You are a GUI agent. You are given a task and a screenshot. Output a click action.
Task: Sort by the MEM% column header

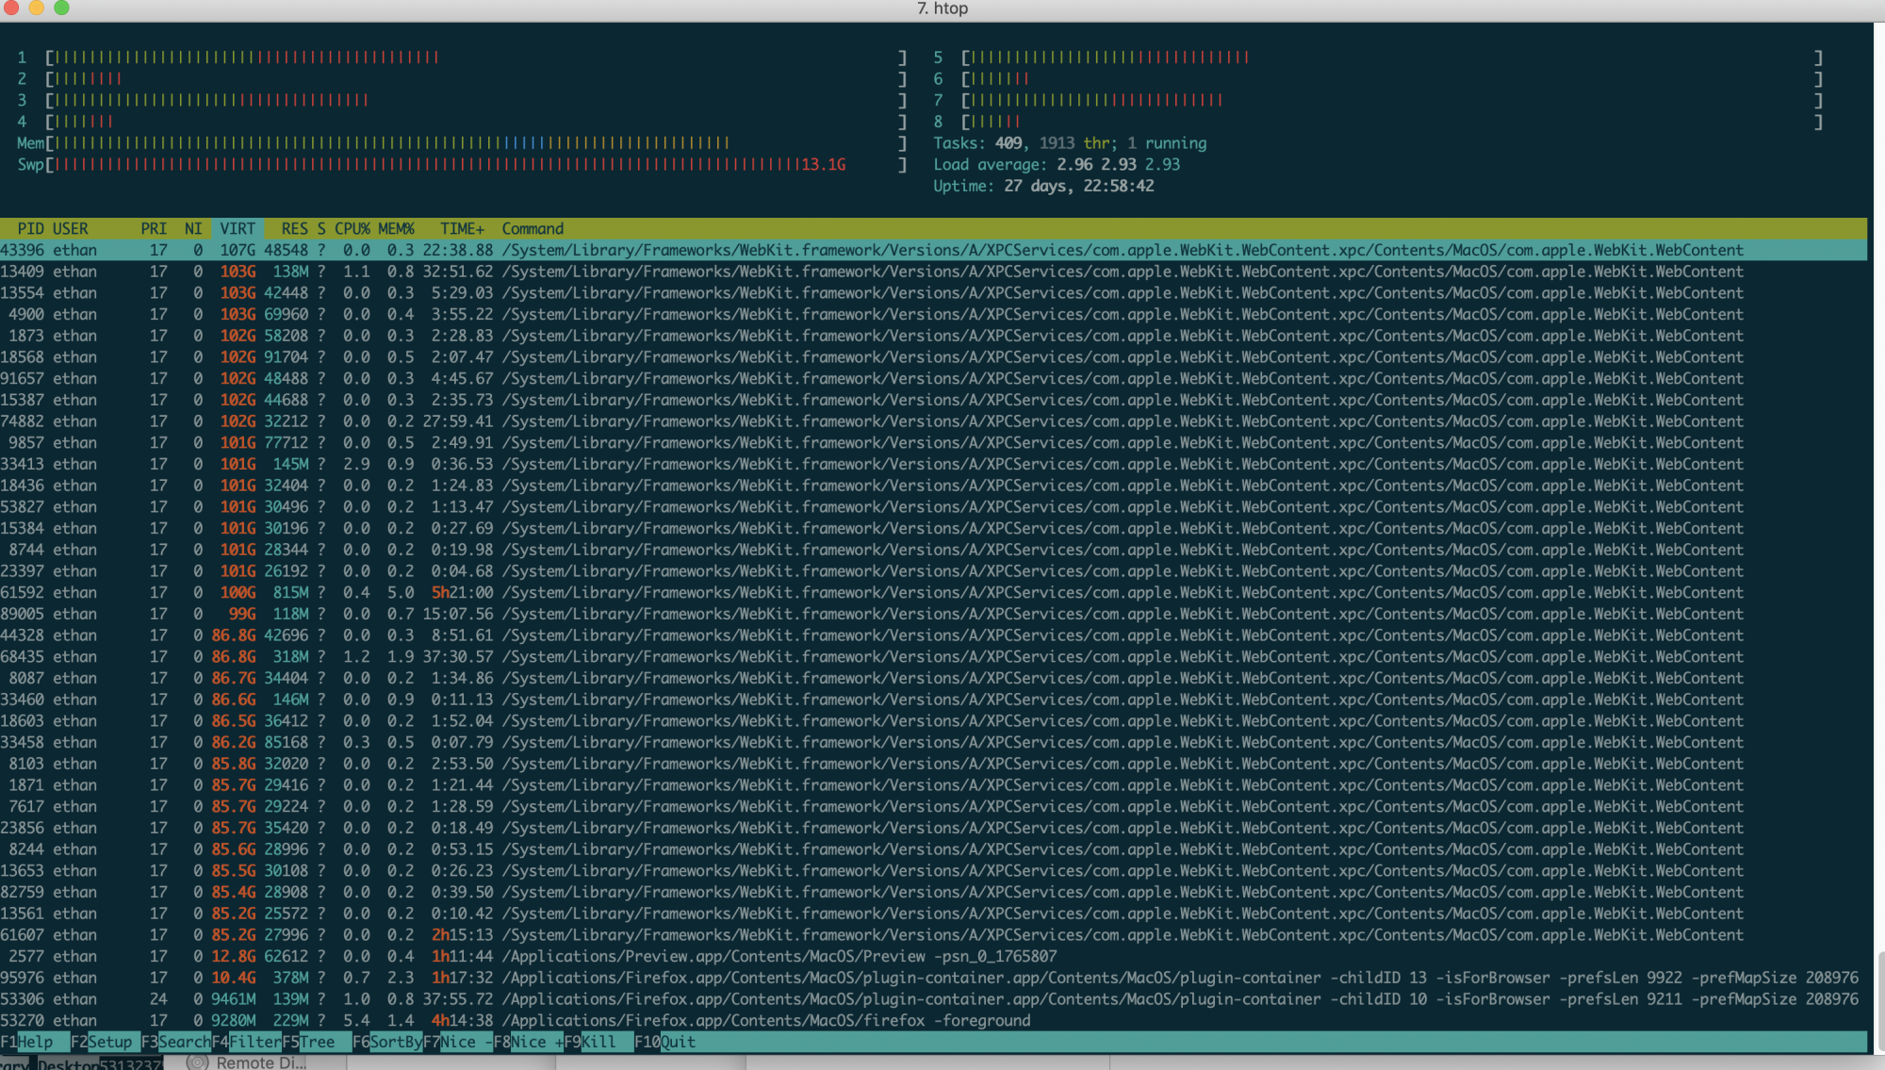click(x=397, y=229)
